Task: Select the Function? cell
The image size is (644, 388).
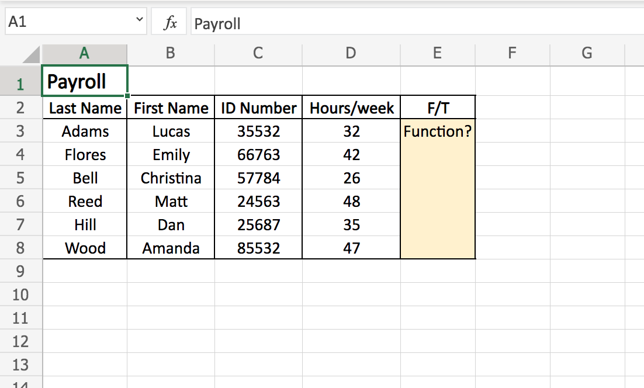Action: pos(438,131)
